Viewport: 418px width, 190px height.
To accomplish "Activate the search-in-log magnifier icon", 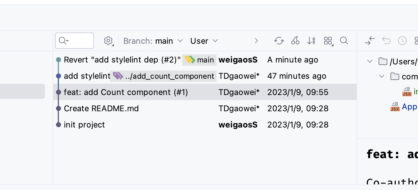I will (x=344, y=41).
